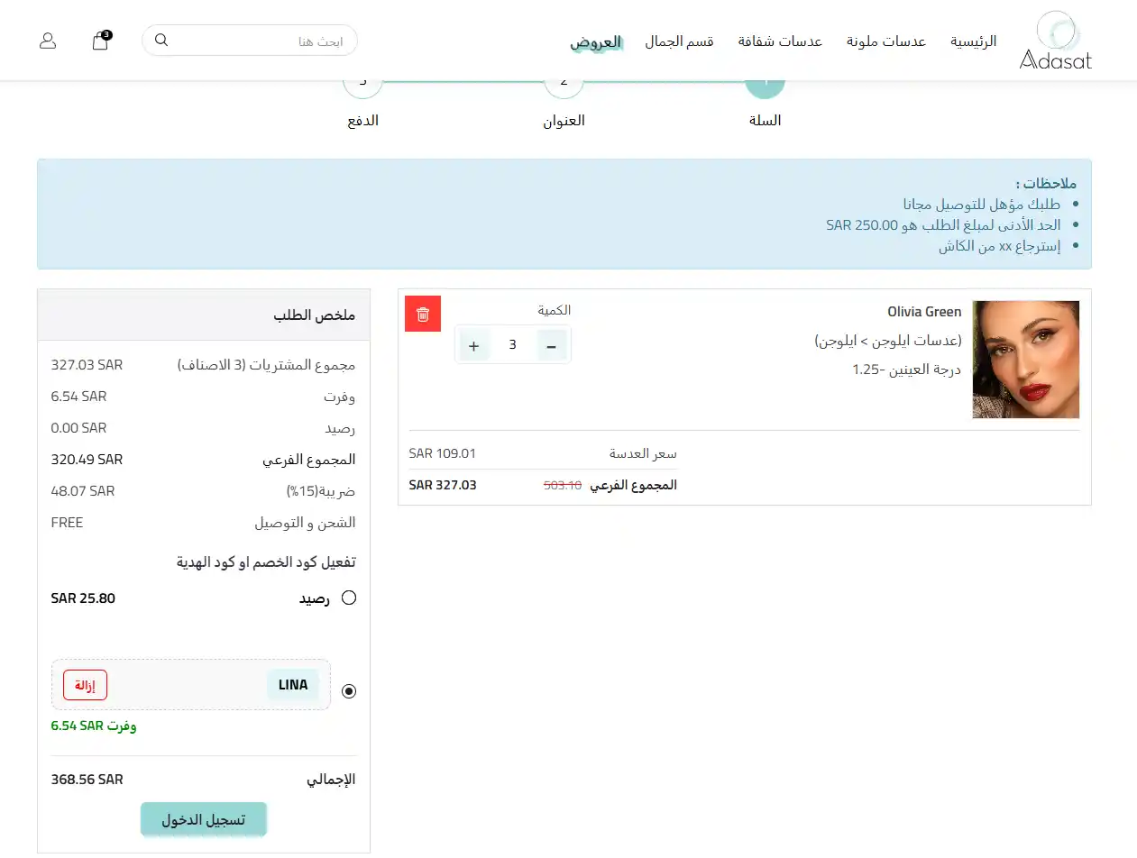Click the ملخص الطلب header
1137x858 pixels.
coord(204,315)
